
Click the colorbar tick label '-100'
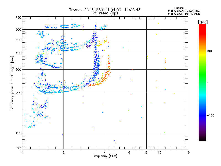[x=211, y=115]
